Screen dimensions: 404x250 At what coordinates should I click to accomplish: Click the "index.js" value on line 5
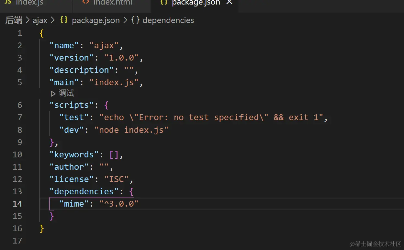114,83
